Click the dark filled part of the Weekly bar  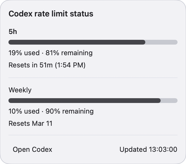point(85,101)
